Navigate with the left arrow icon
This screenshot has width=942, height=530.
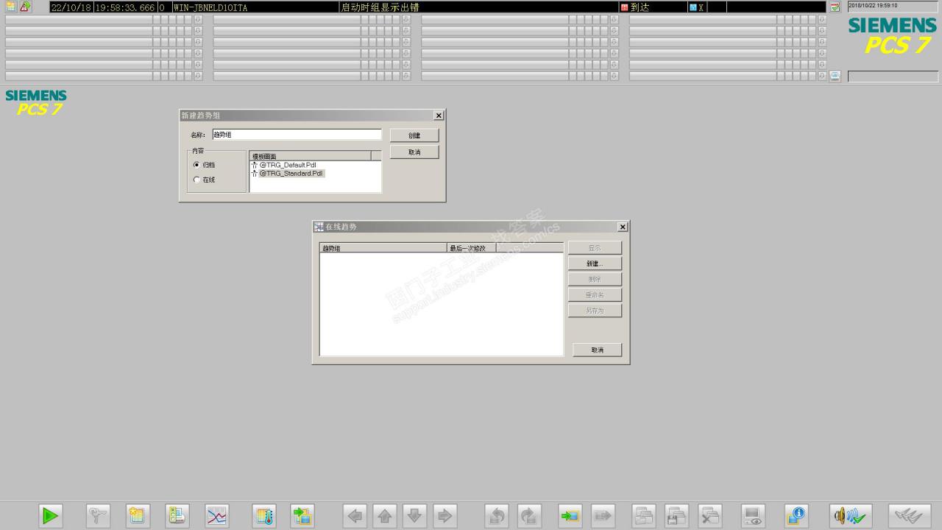pos(355,515)
